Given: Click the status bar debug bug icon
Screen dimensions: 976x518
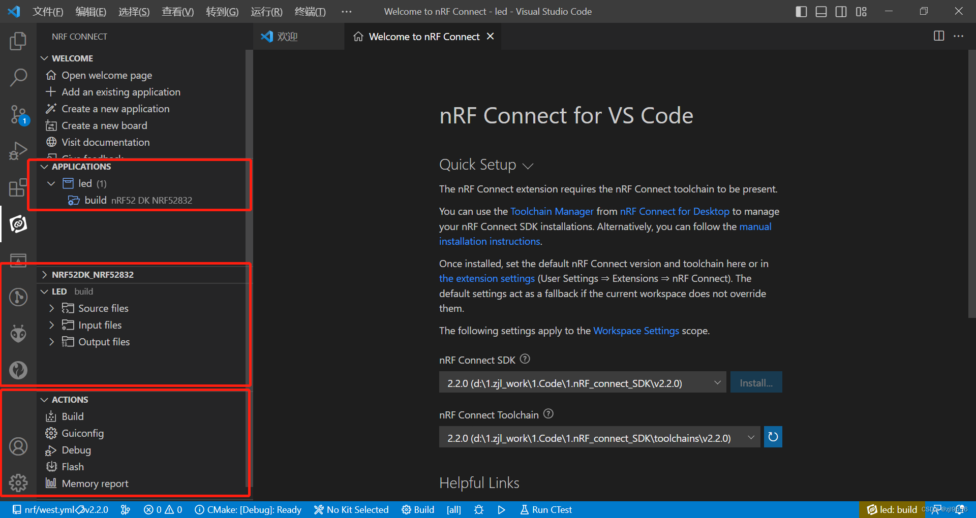Looking at the screenshot, I should (479, 509).
